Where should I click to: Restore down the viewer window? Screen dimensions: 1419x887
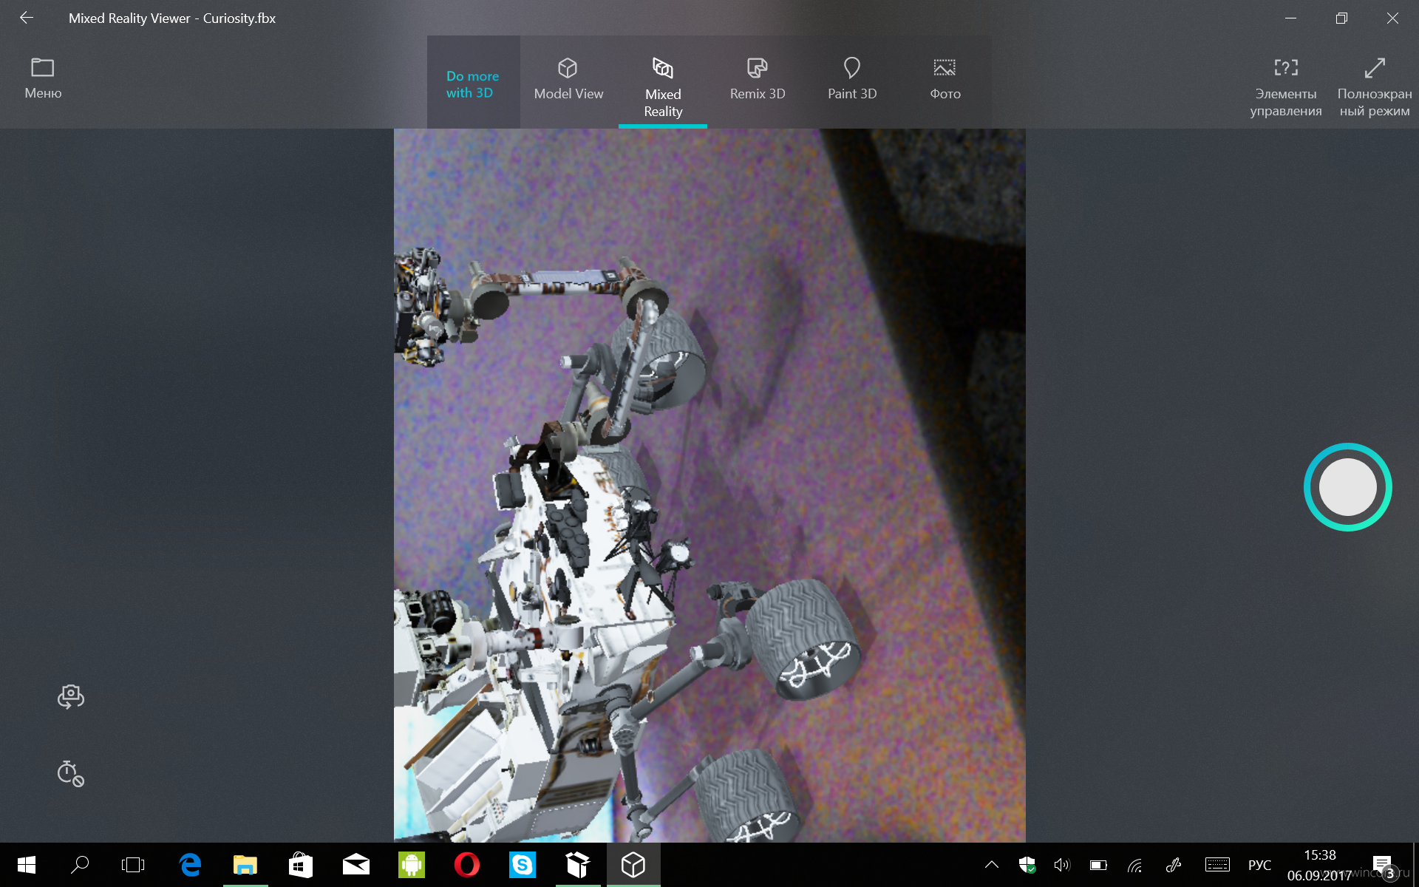pos(1341,18)
